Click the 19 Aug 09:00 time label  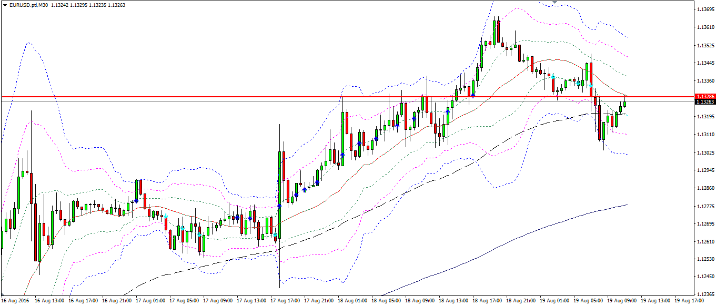622,301
